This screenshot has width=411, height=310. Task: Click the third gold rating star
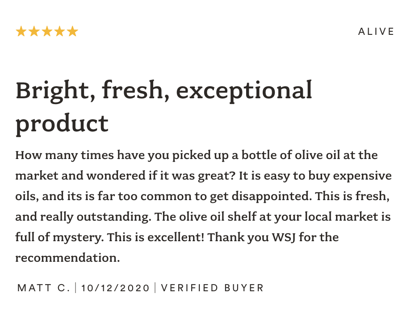click(x=47, y=31)
